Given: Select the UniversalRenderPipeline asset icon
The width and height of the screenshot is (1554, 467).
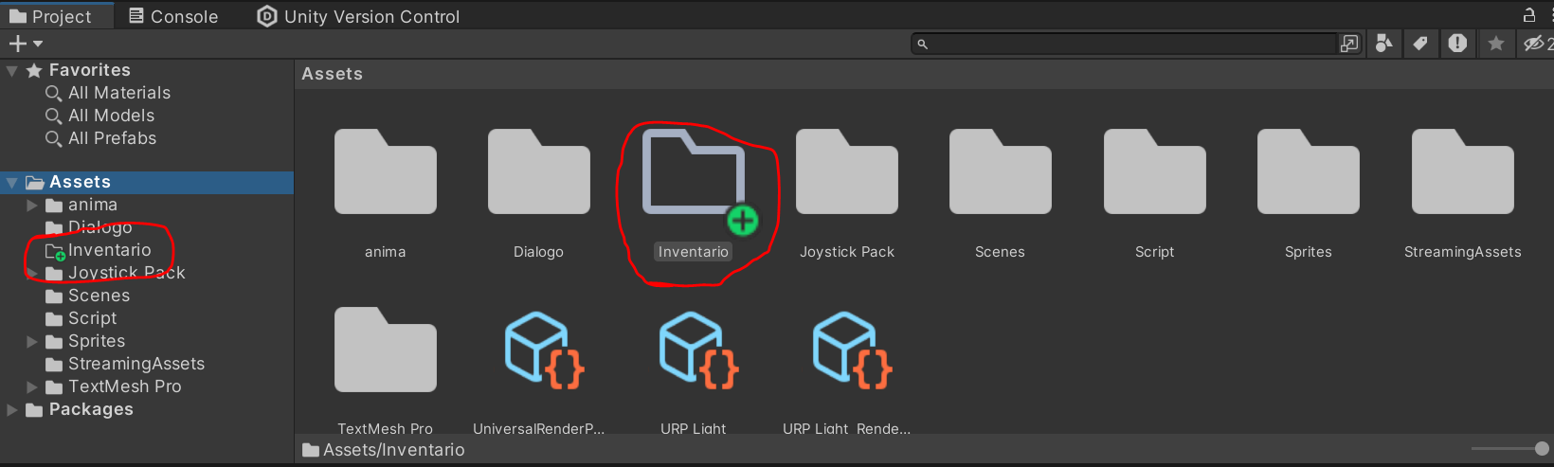Looking at the screenshot, I should point(539,350).
